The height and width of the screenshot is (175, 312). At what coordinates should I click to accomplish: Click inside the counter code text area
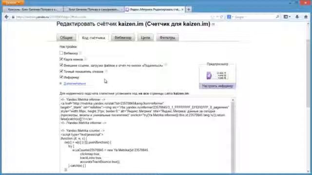(x=145, y=135)
